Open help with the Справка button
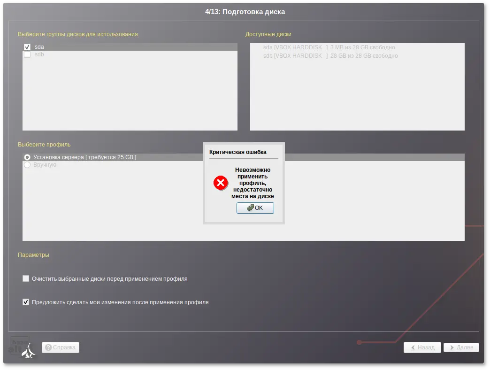The width and height of the screenshot is (490, 370). [61, 347]
